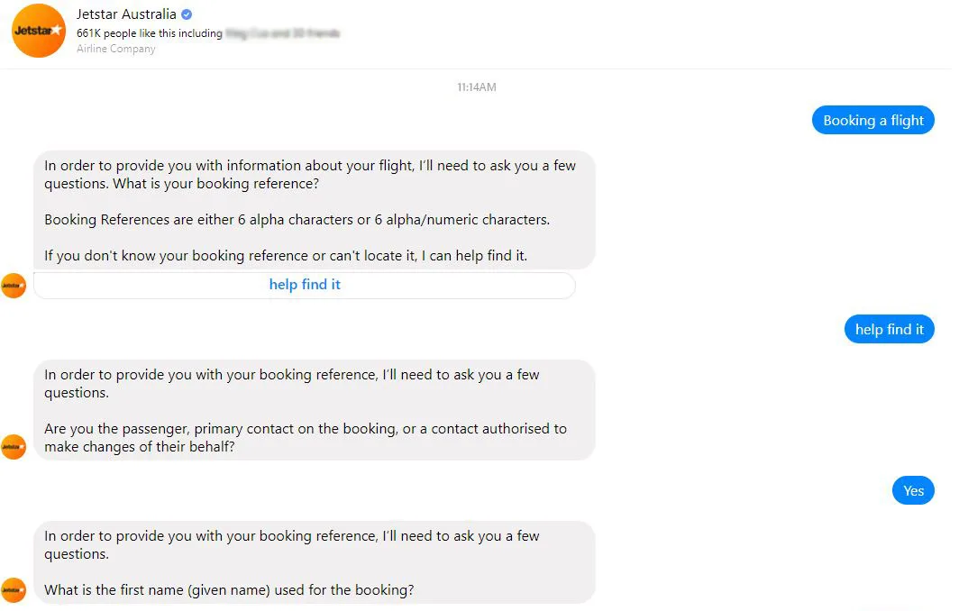Viewport: 959px width, 611px height.
Task: Click Jetstar avatar beside the passenger question message
Action: tap(14, 446)
